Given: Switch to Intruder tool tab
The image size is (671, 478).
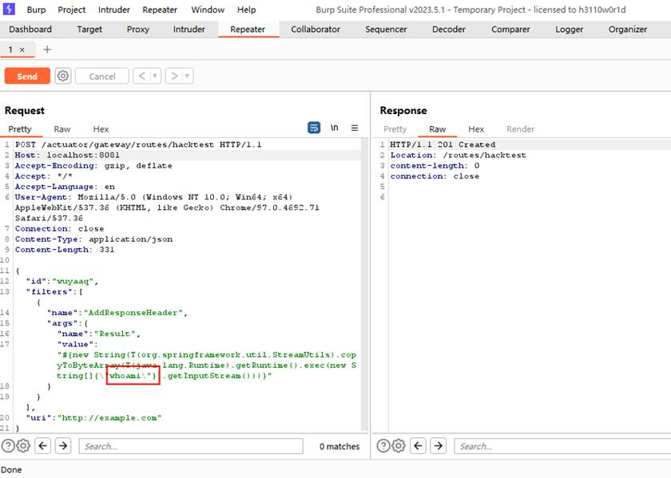Looking at the screenshot, I should [189, 29].
